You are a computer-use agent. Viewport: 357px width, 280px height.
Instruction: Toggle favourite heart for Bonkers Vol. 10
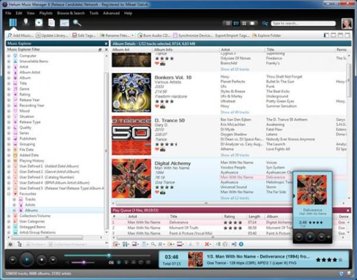click(x=157, y=106)
